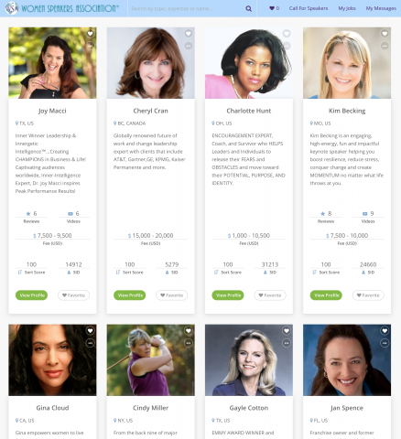The image size is (401, 439).
Task: Toggle heart icon on Cheryl Cran's photo
Action: click(x=189, y=34)
